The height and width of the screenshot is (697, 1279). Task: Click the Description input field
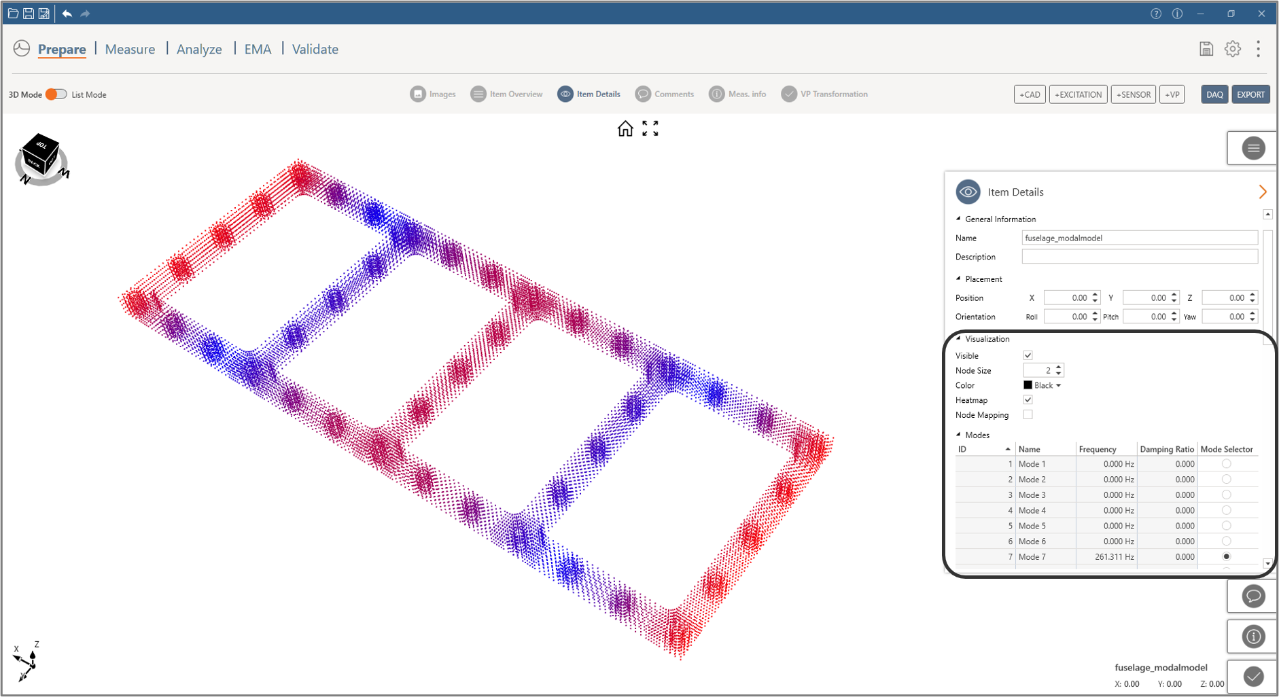tap(1139, 257)
